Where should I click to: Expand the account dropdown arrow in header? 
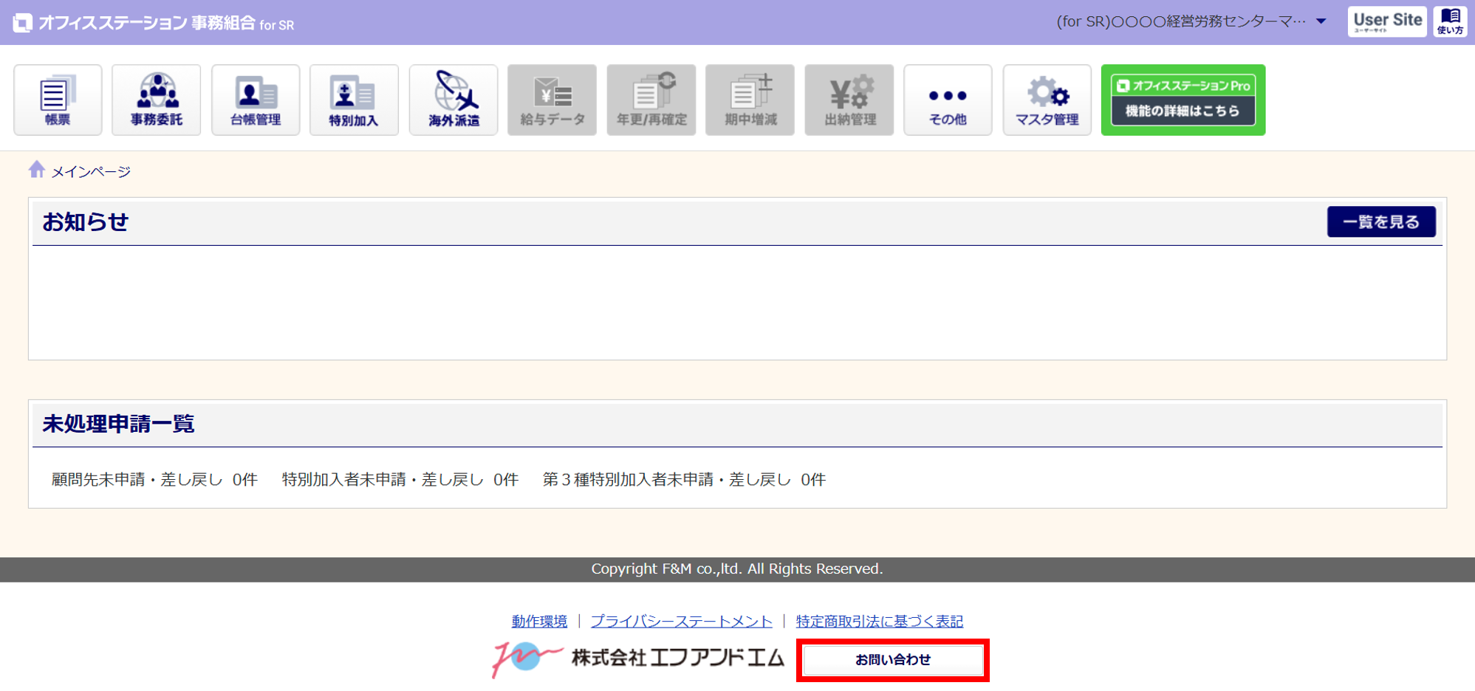coord(1321,21)
